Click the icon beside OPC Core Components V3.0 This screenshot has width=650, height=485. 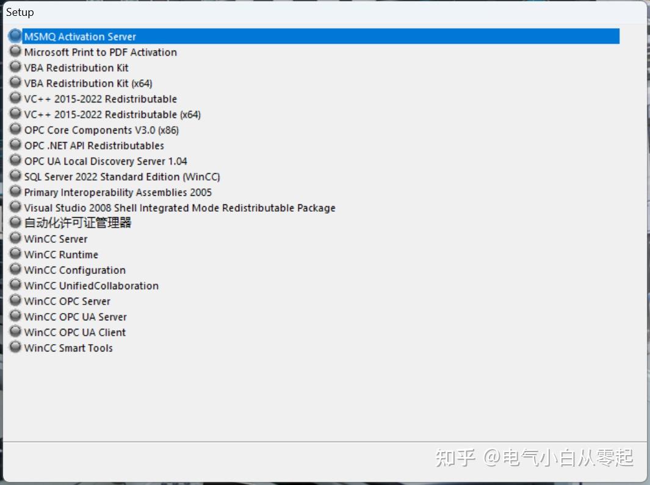coord(15,129)
